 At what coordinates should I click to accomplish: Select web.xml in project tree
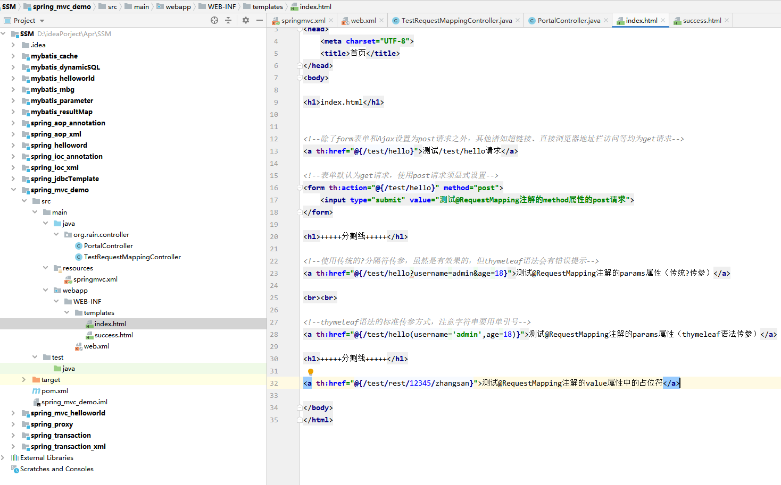[x=96, y=346]
